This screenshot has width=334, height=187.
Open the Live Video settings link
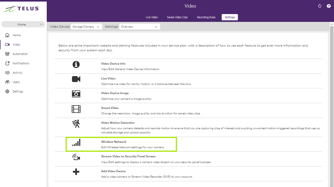pyautogui.click(x=108, y=78)
